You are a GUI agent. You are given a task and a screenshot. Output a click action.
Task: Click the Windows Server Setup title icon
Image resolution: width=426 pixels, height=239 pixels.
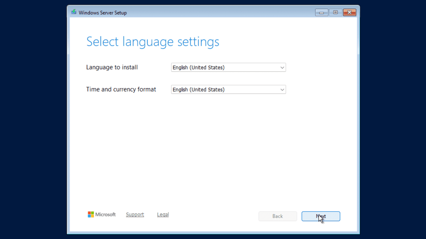[x=74, y=12]
